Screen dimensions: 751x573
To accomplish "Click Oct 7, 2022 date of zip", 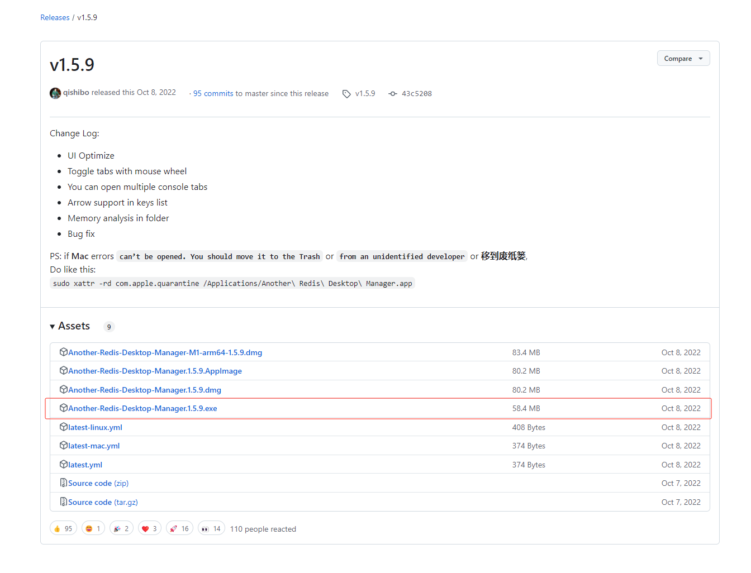I will [681, 483].
